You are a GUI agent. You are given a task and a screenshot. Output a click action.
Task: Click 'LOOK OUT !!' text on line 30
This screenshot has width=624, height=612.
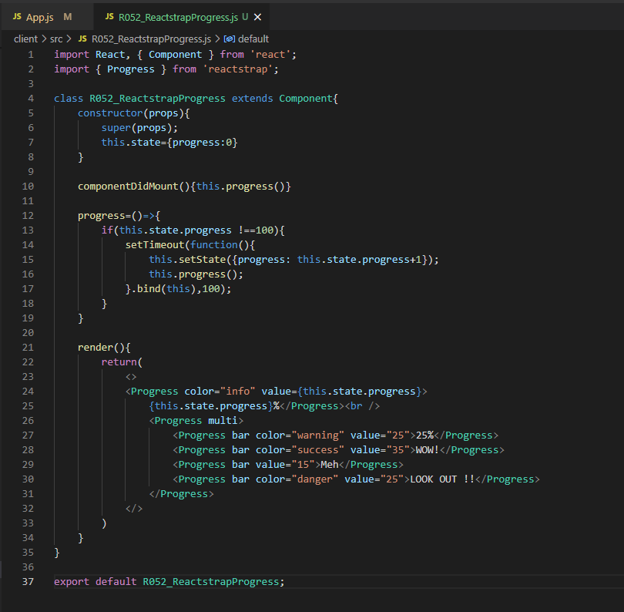click(442, 479)
